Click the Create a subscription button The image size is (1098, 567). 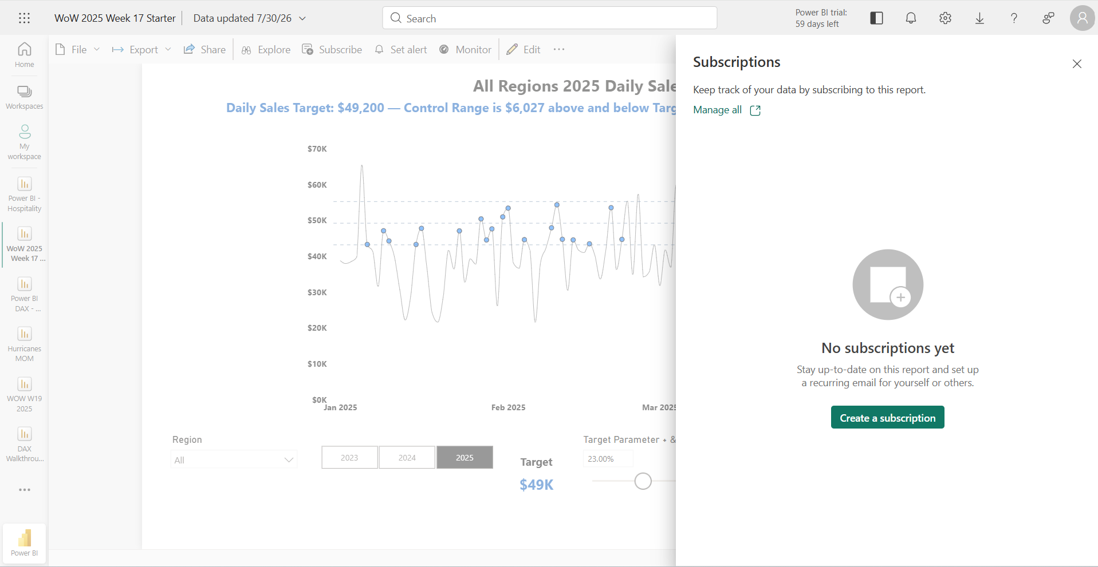(x=887, y=418)
